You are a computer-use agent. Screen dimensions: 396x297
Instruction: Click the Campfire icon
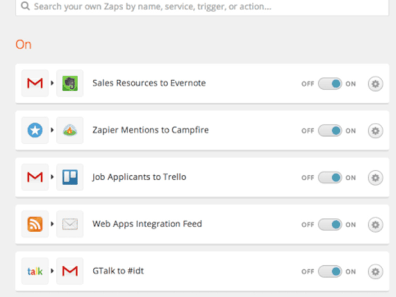[x=70, y=130]
